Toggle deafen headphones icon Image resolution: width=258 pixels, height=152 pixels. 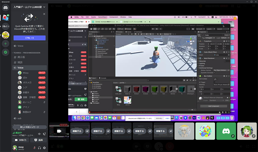[x=39, y=148]
